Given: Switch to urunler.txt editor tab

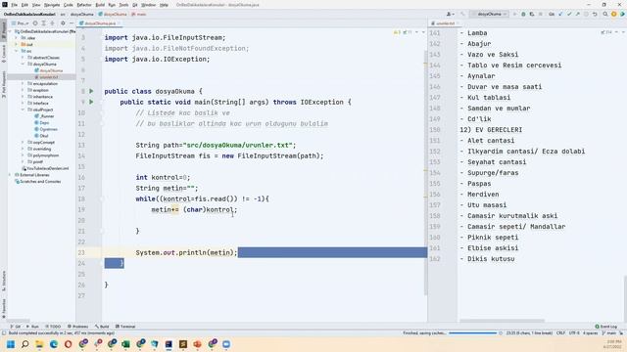Looking at the screenshot, I should click(x=446, y=23).
